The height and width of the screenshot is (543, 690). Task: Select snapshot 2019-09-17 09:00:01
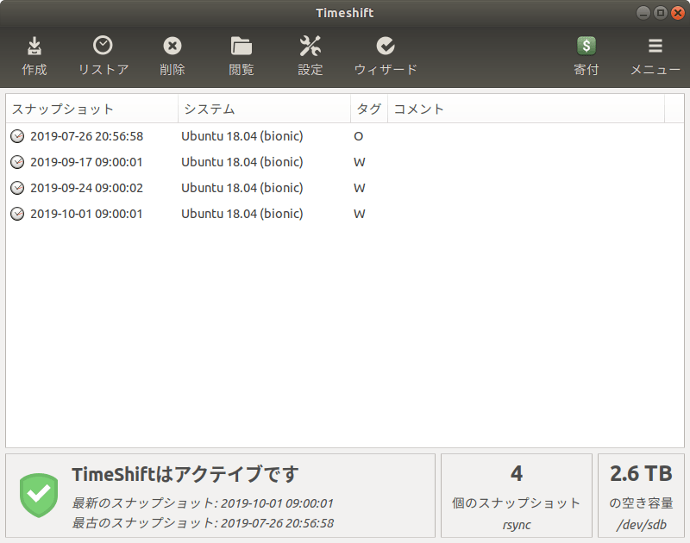point(345,162)
